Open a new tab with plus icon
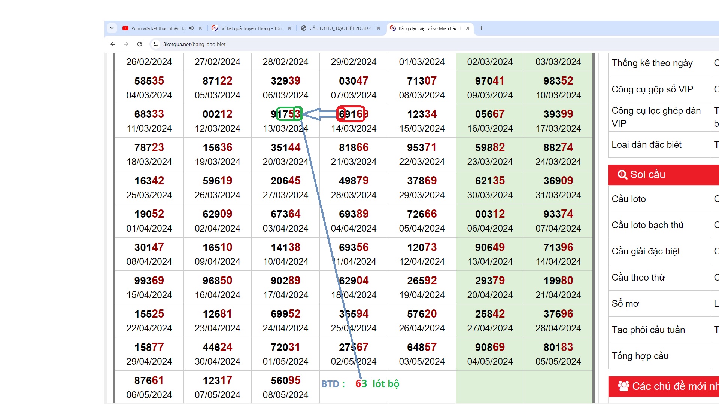 click(481, 28)
